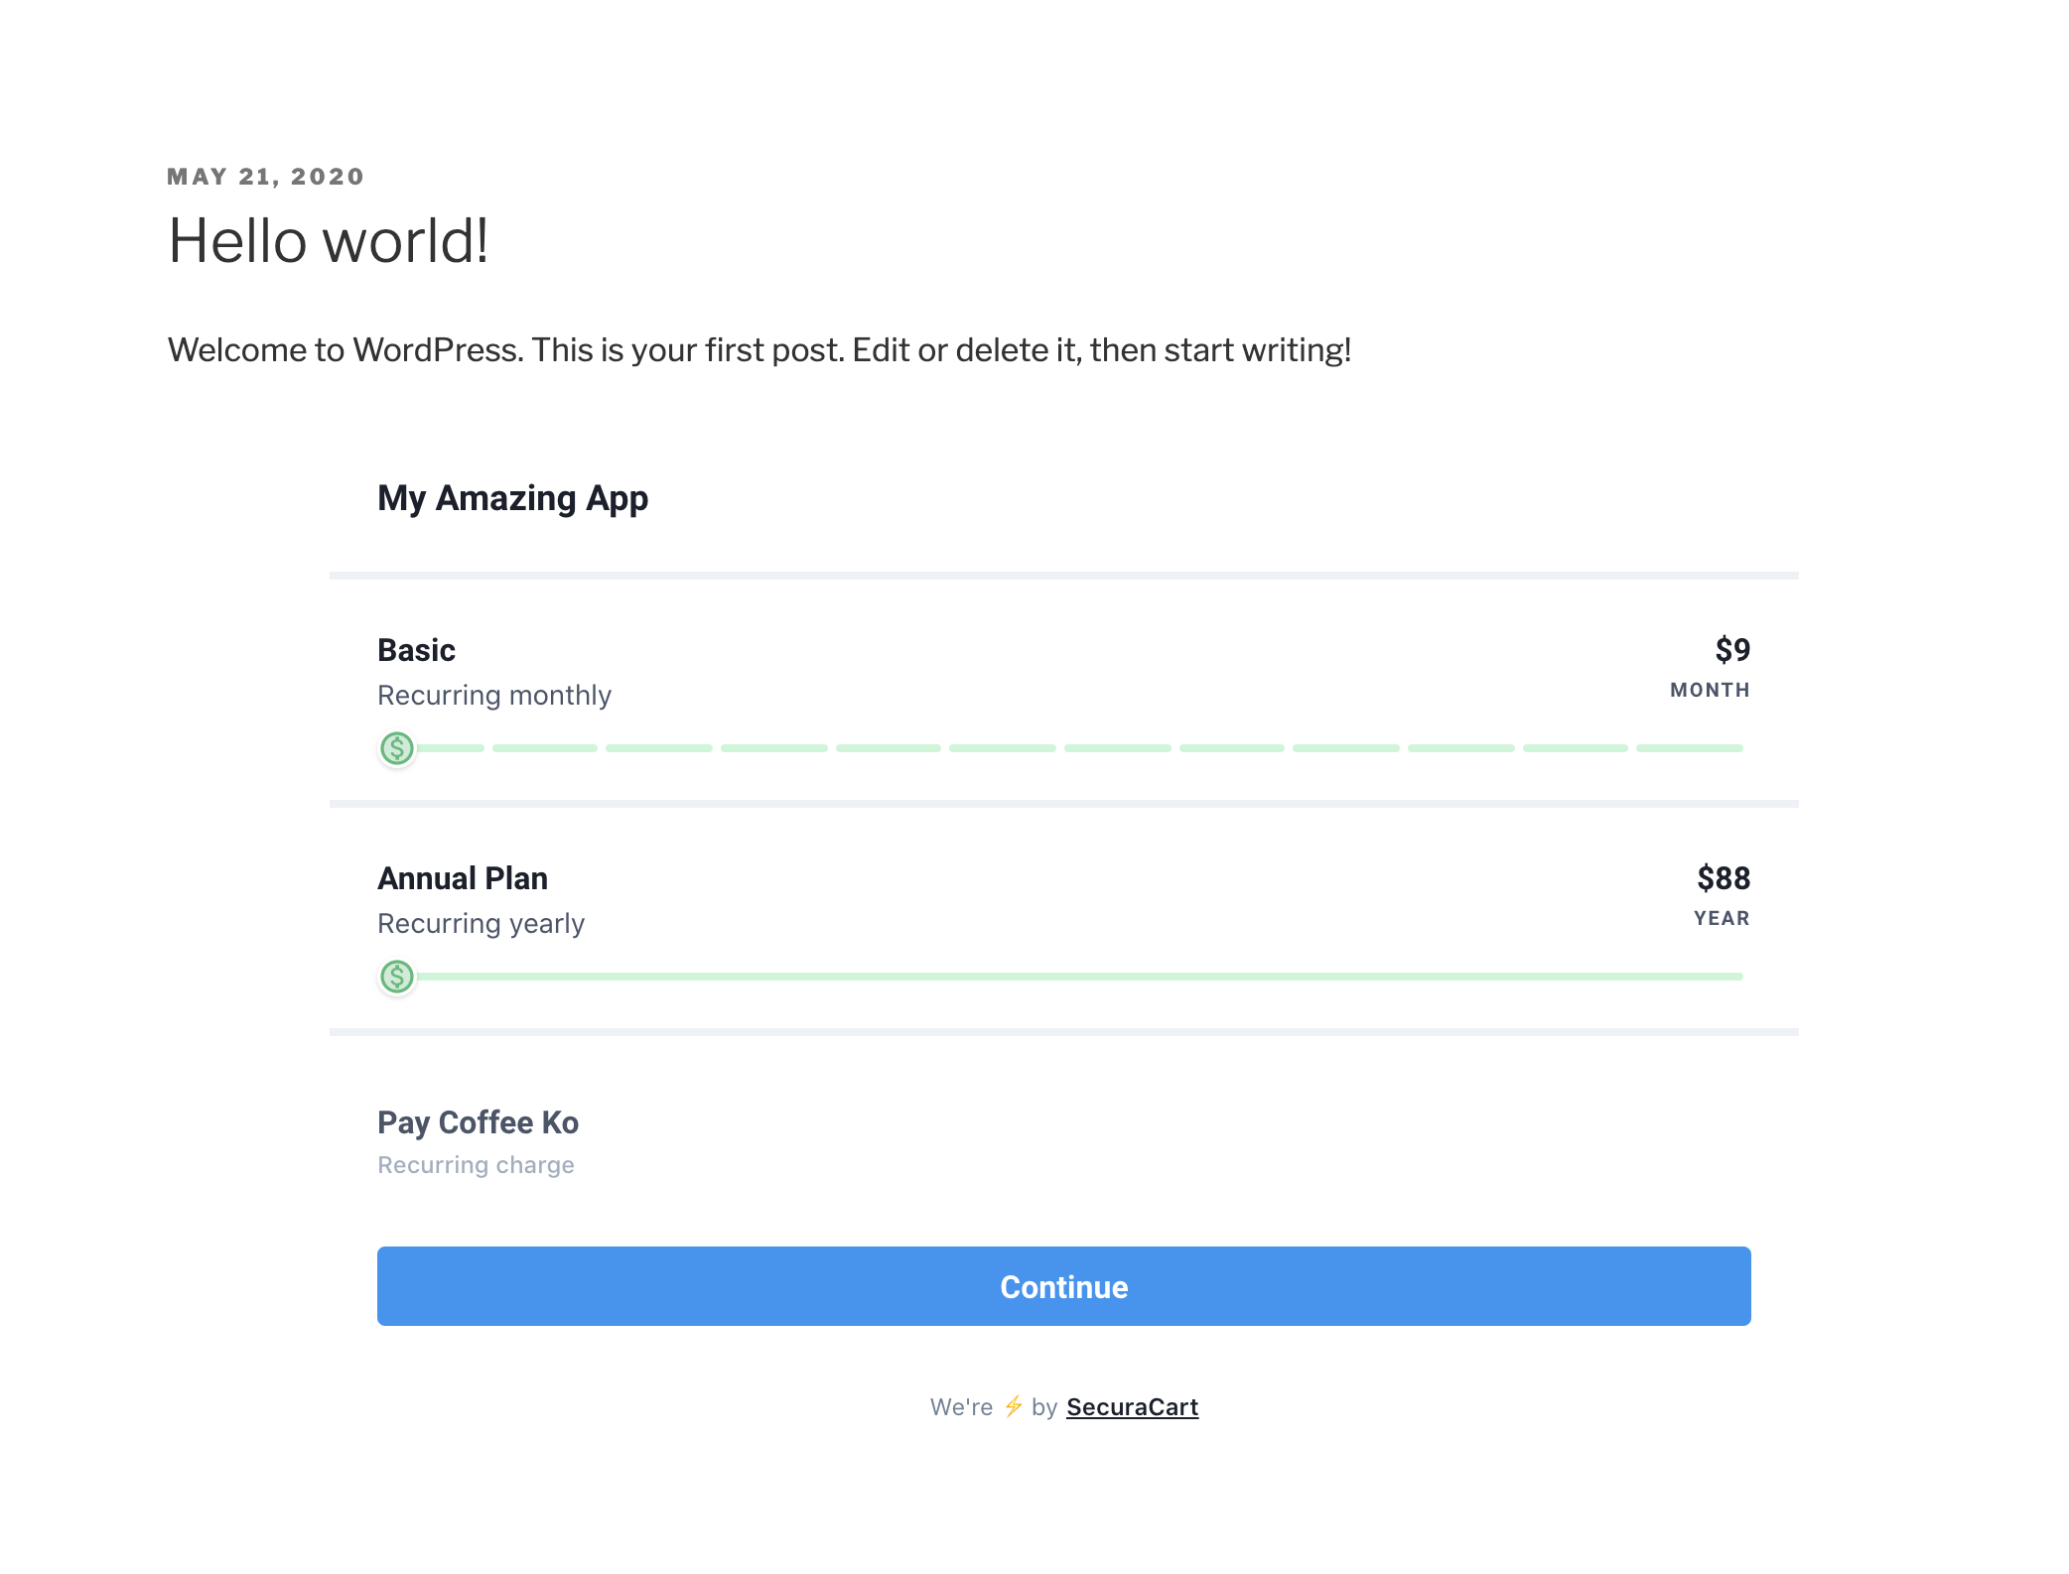This screenshot has width=2069, height=1574.
Task: Click the YEAR billing period label
Action: pyautogui.click(x=1722, y=918)
